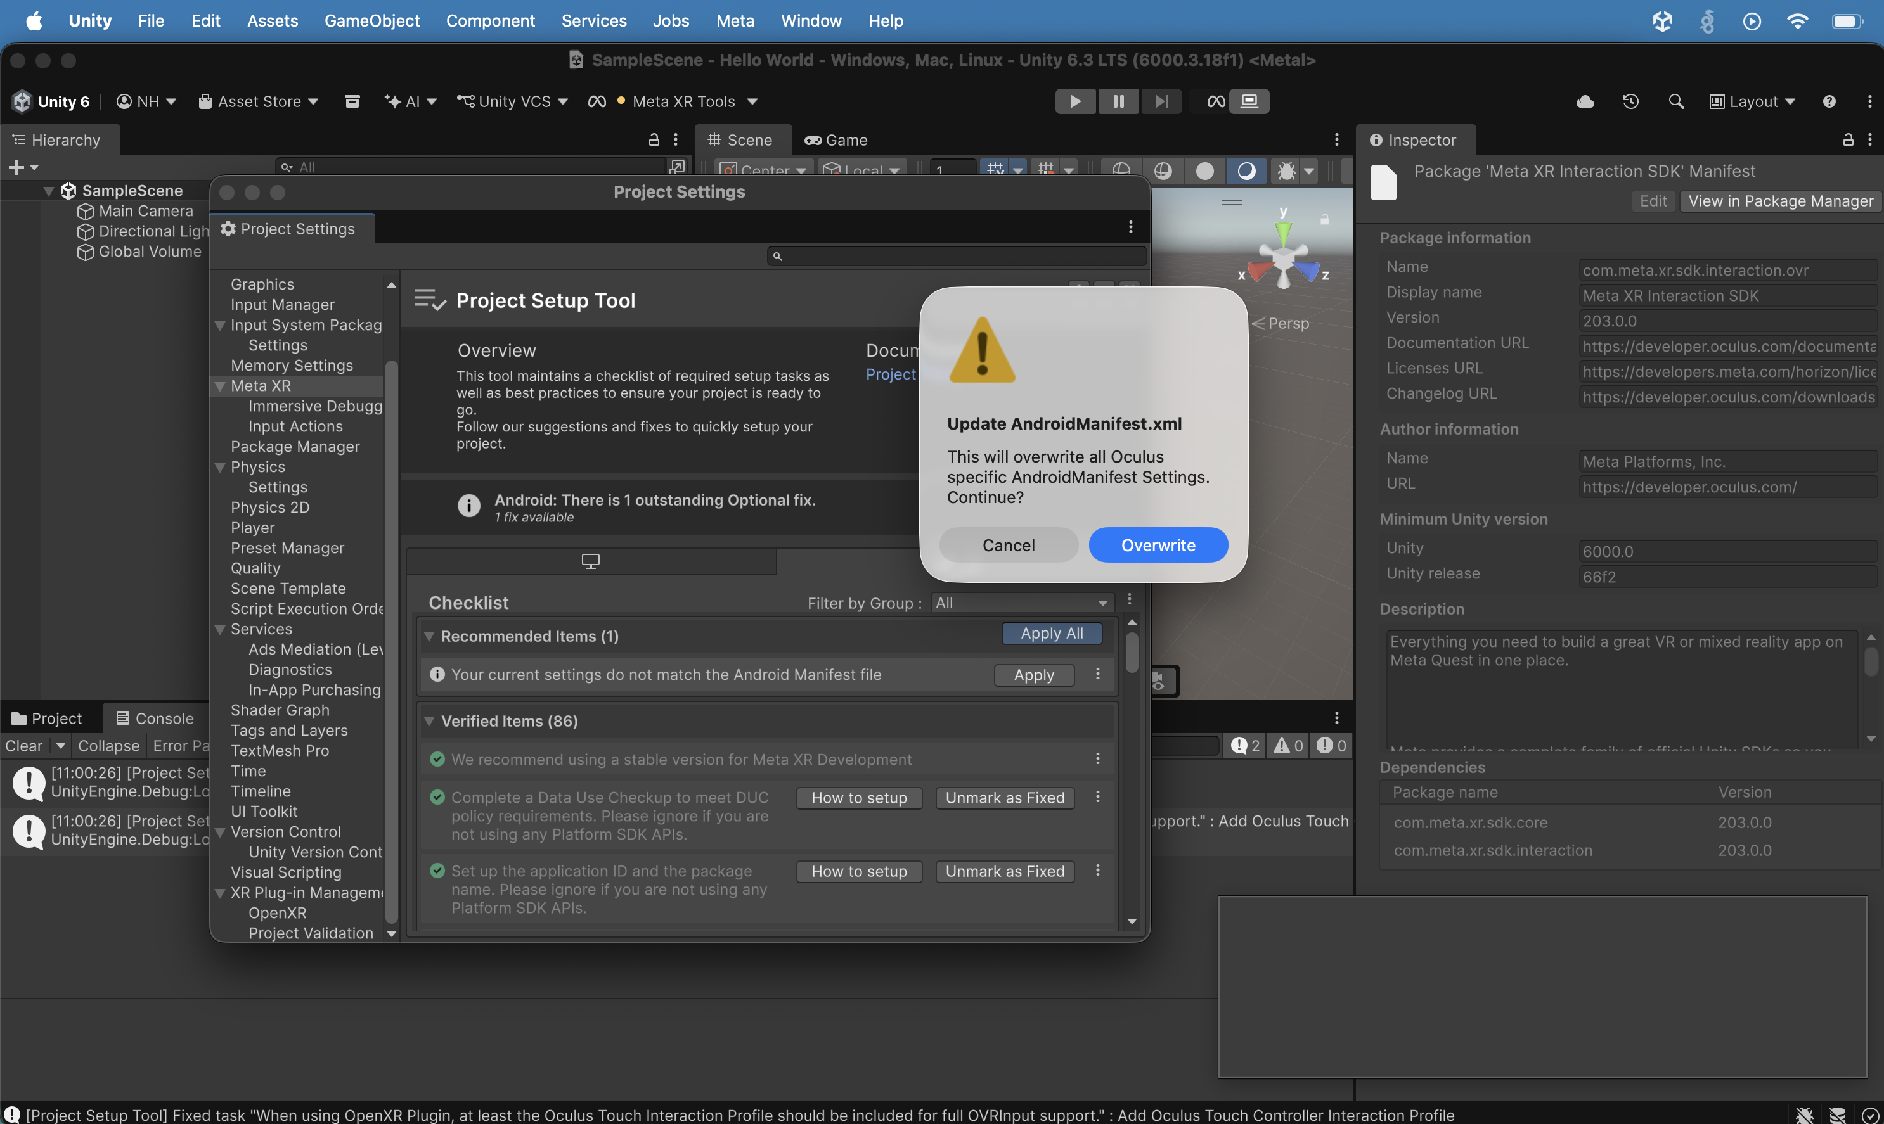Switch to the Game tab
The image size is (1884, 1124).
click(x=836, y=140)
